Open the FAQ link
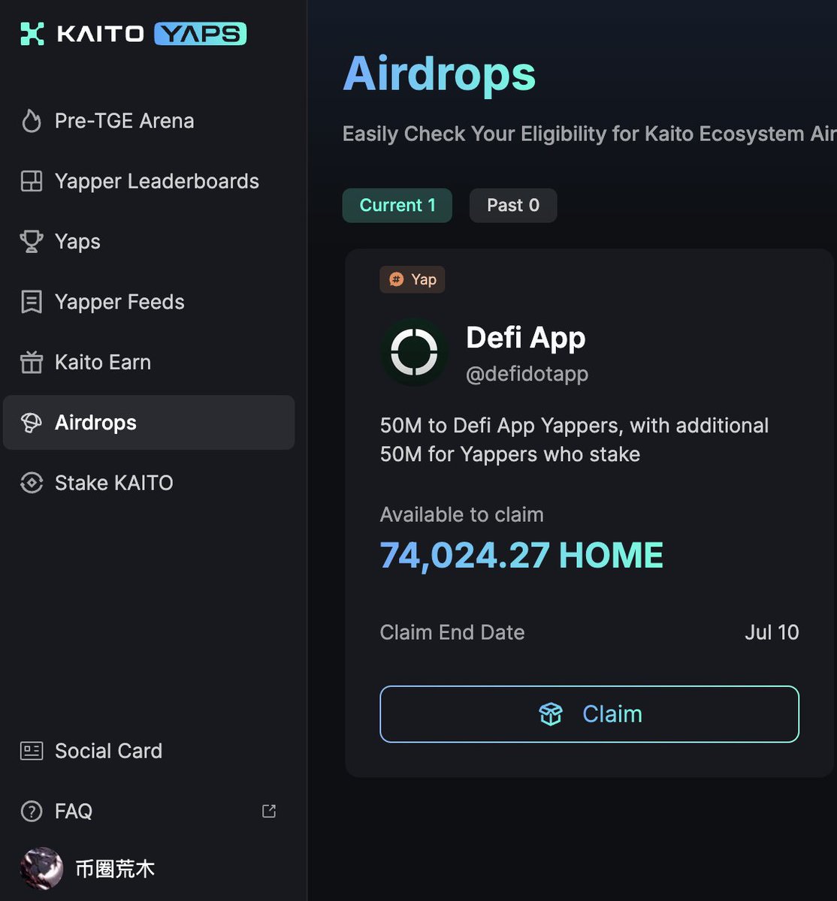Screen dimensions: 837x901 149,811
